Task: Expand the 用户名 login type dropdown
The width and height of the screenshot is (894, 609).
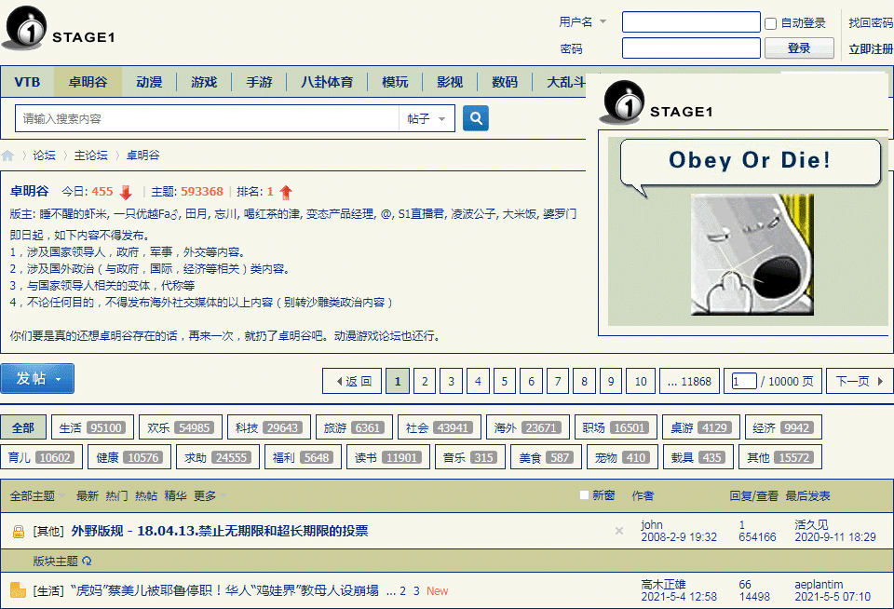Action: [x=583, y=21]
